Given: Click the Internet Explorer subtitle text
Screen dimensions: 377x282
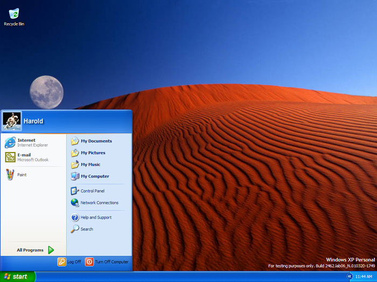Looking at the screenshot, I should point(33,146).
